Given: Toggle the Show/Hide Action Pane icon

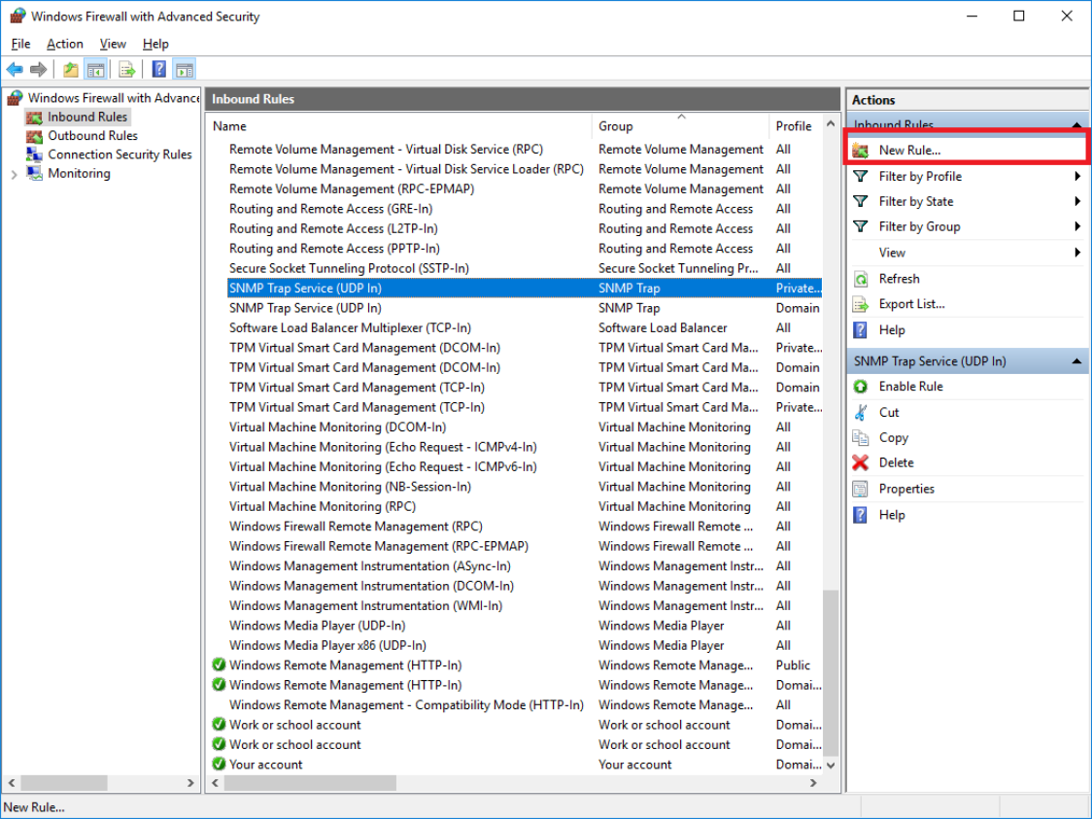Looking at the screenshot, I should 184,69.
